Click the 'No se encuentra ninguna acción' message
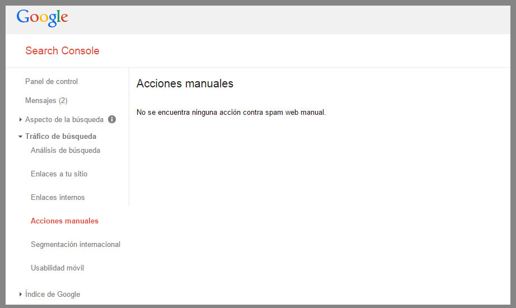This screenshot has width=516, height=308. [x=231, y=113]
